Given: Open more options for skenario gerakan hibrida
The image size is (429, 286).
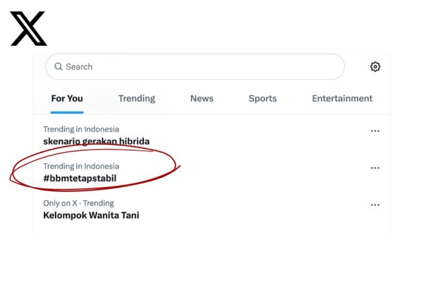Looking at the screenshot, I should (x=375, y=131).
